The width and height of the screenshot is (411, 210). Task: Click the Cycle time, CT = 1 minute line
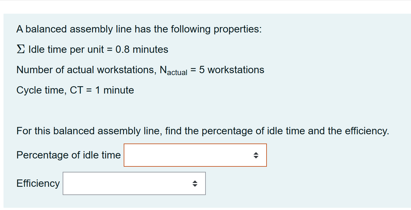[x=75, y=90]
